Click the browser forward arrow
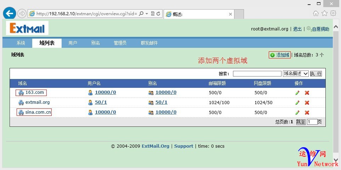 click(x=22, y=14)
